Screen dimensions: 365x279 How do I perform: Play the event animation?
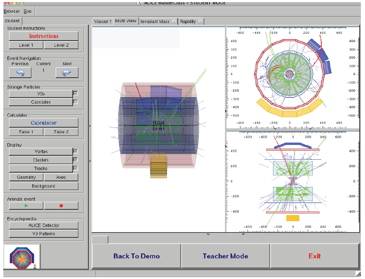tap(26, 205)
